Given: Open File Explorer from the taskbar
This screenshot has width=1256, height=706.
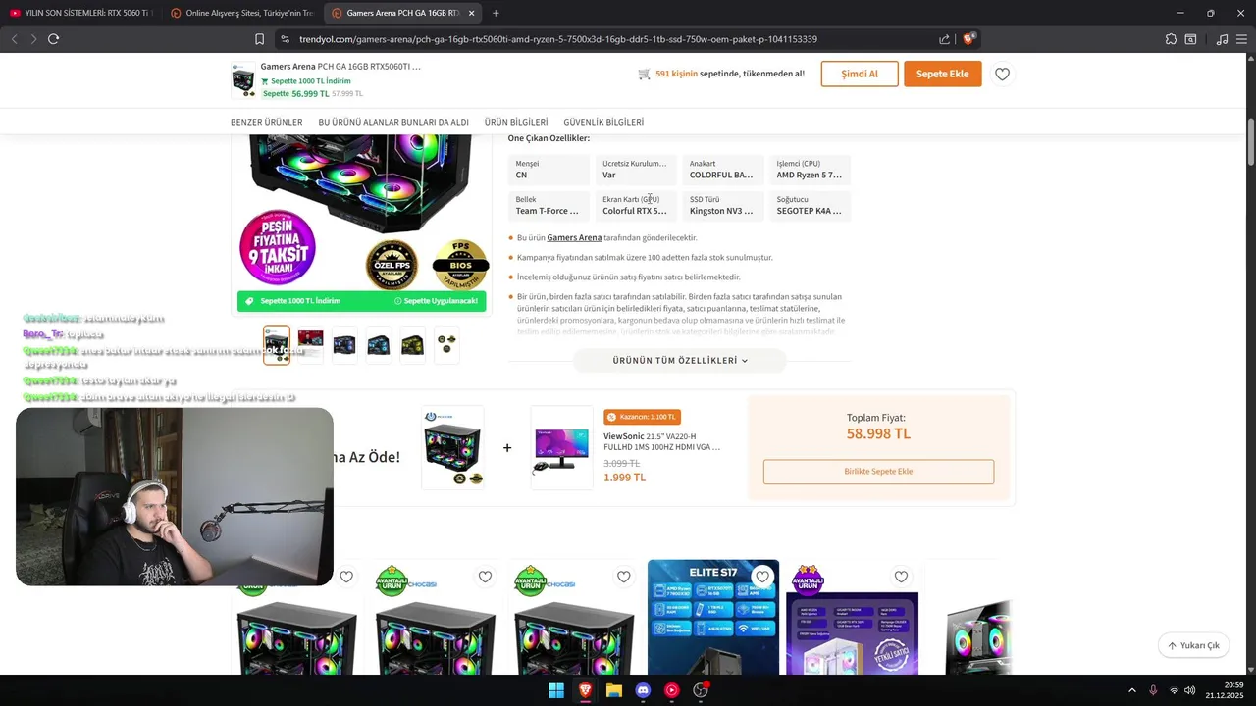Looking at the screenshot, I should 614,690.
